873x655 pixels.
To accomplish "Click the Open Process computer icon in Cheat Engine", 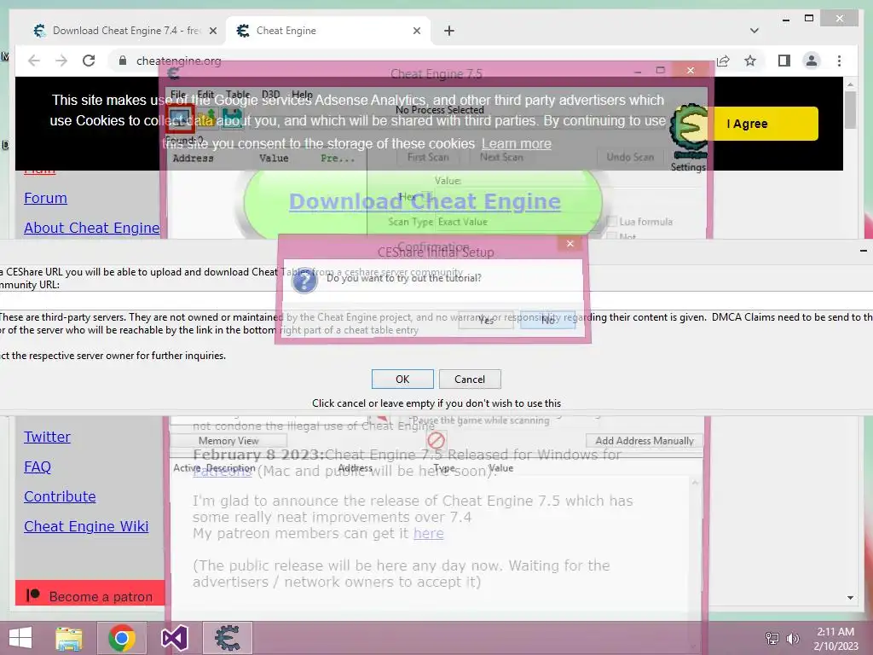I will pos(179,117).
